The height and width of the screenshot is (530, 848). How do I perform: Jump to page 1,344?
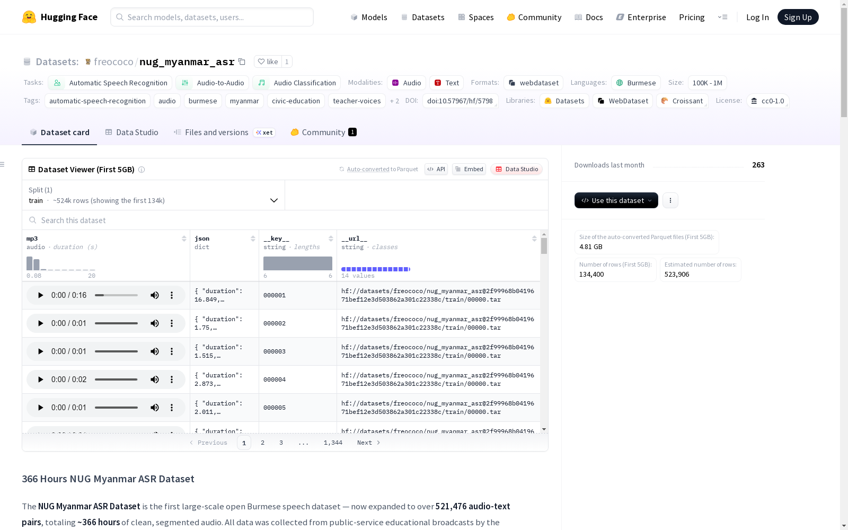click(x=333, y=443)
